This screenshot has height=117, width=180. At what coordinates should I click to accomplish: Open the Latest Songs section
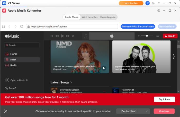point(61,83)
